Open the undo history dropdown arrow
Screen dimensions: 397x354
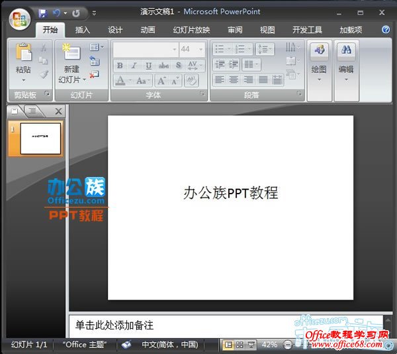coord(66,13)
